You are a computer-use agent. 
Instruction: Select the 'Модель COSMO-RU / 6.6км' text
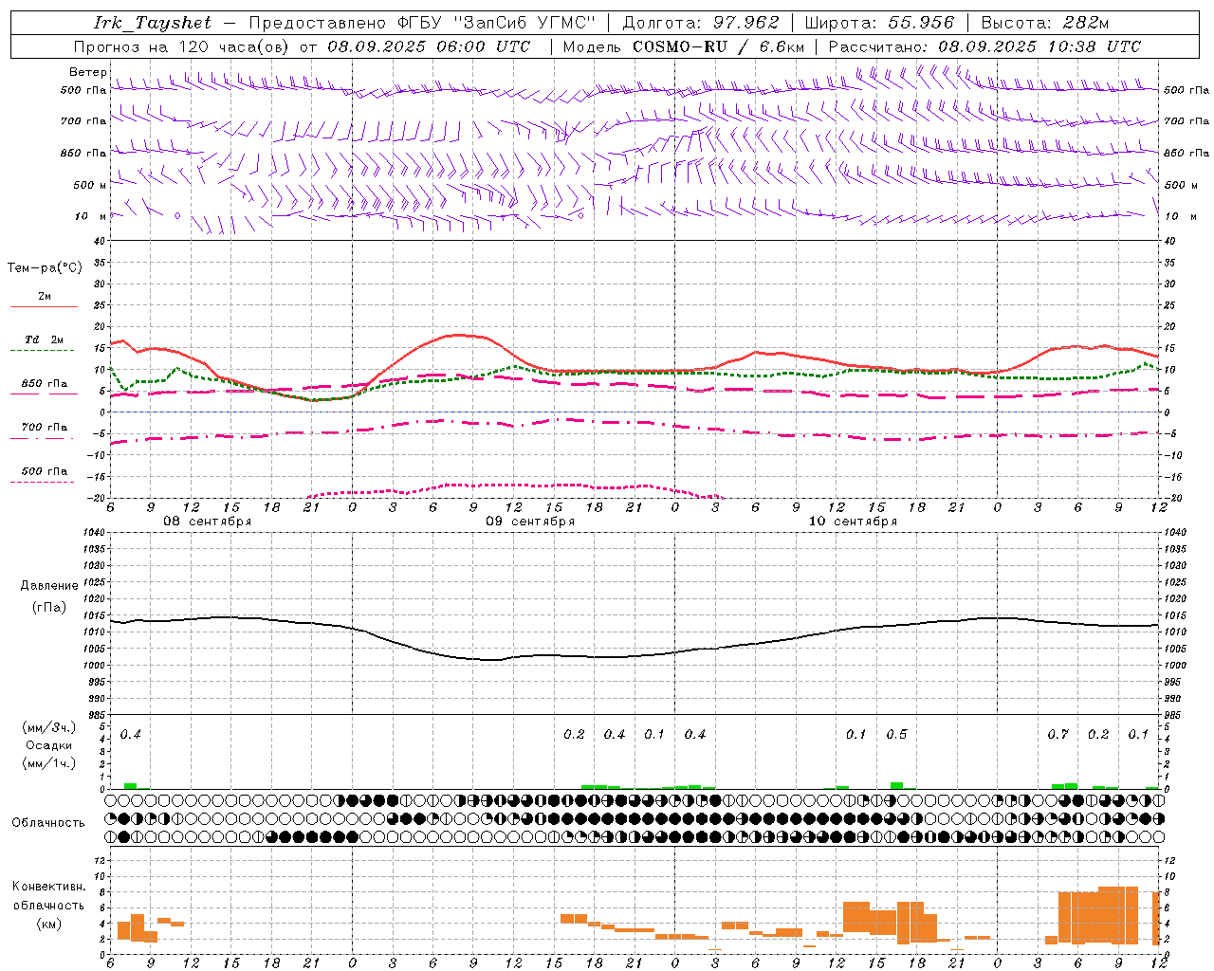click(x=684, y=46)
